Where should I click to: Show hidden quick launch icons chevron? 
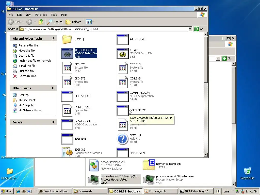(35, 190)
